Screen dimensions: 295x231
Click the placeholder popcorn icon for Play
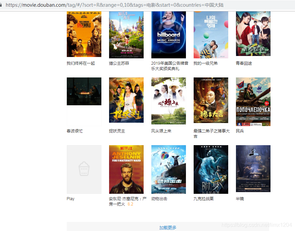[x=84, y=169]
